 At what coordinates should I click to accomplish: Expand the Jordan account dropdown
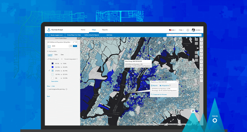pyautogui.click(x=199, y=30)
